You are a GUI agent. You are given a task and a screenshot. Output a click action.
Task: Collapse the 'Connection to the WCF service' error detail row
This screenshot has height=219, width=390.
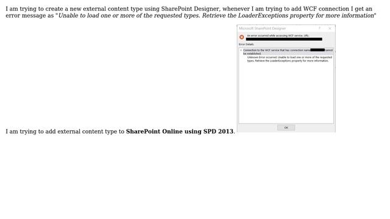241,50
